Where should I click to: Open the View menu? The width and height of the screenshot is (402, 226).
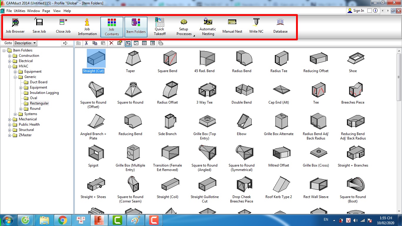tap(57, 11)
